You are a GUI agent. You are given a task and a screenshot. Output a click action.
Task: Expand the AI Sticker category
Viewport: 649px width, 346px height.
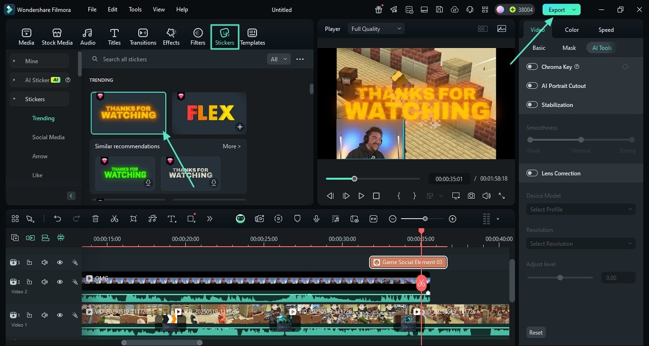(14, 80)
